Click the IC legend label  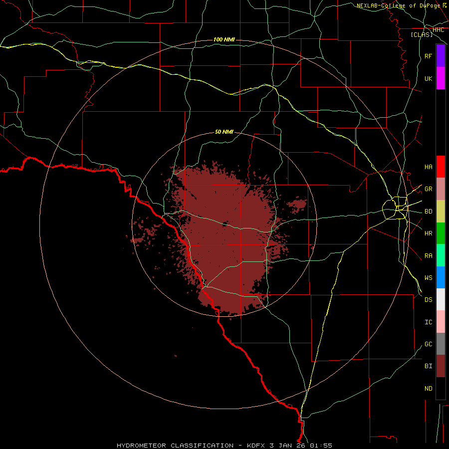(428, 322)
